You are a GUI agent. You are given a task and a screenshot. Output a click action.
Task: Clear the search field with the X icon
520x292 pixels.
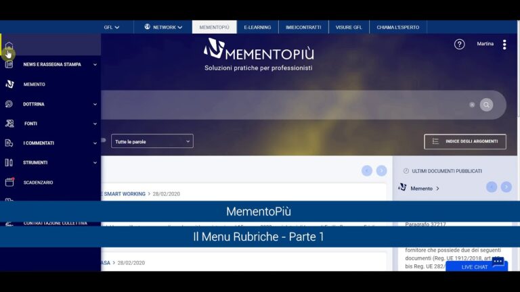[x=472, y=105]
